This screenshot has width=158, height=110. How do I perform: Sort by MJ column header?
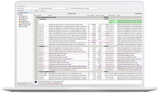(x=88, y=16)
